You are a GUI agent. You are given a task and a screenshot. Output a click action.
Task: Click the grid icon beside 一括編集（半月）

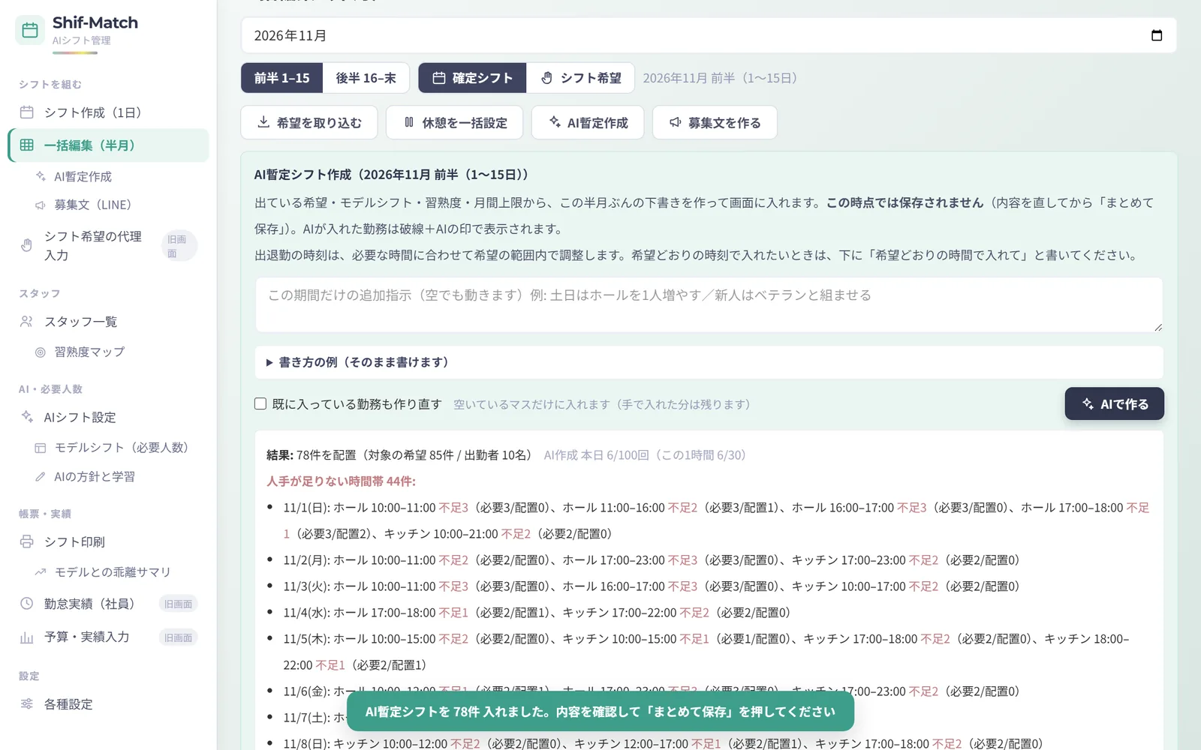27,145
